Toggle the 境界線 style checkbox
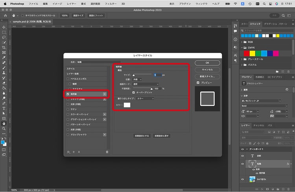 coord(68,94)
